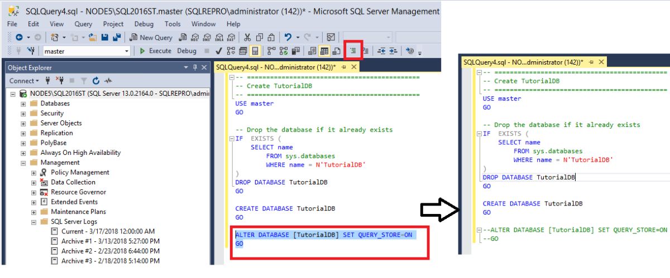Open the master database dropdown
Screen dimensions: 670x278
tap(127, 51)
